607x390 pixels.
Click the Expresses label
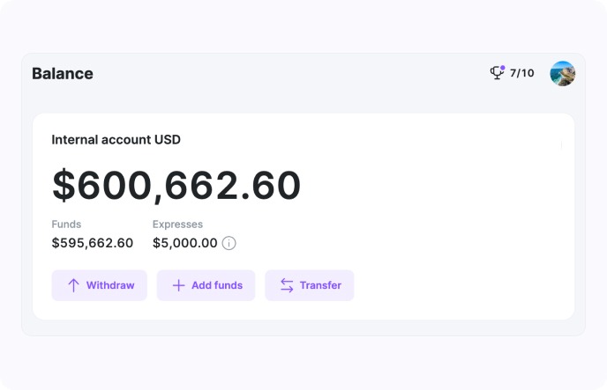[x=177, y=224]
